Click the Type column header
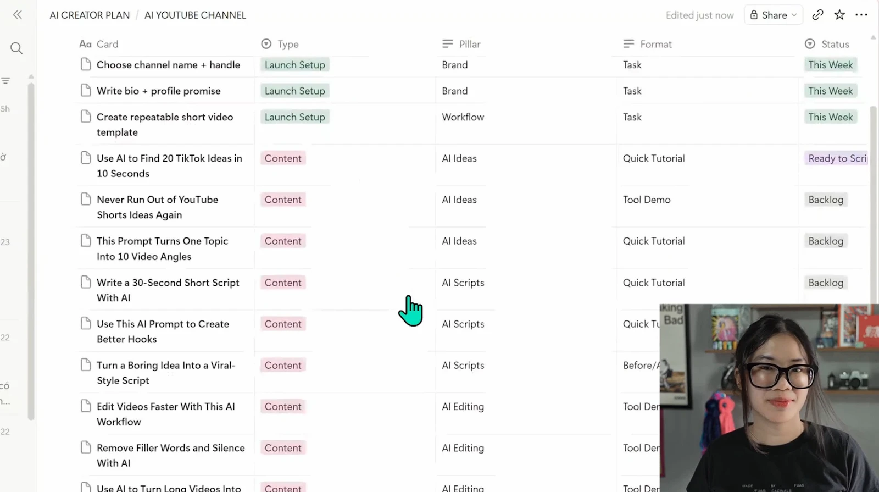The width and height of the screenshot is (879, 492). tap(280, 44)
